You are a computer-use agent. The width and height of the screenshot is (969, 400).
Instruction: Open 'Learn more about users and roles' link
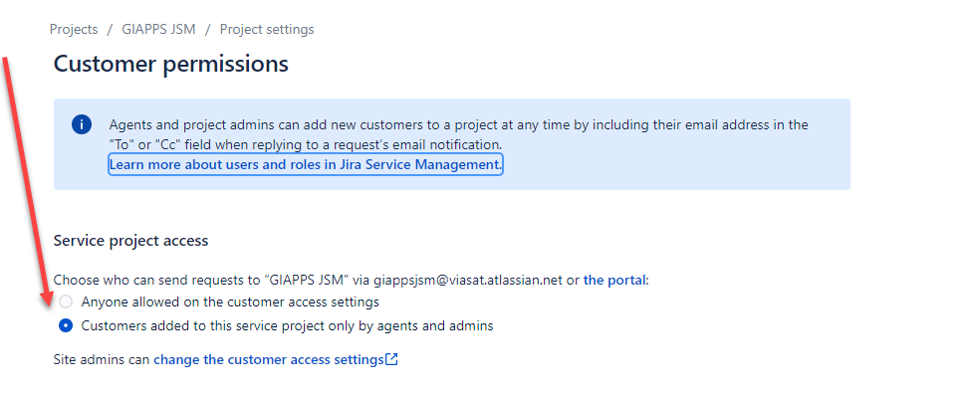tap(305, 163)
